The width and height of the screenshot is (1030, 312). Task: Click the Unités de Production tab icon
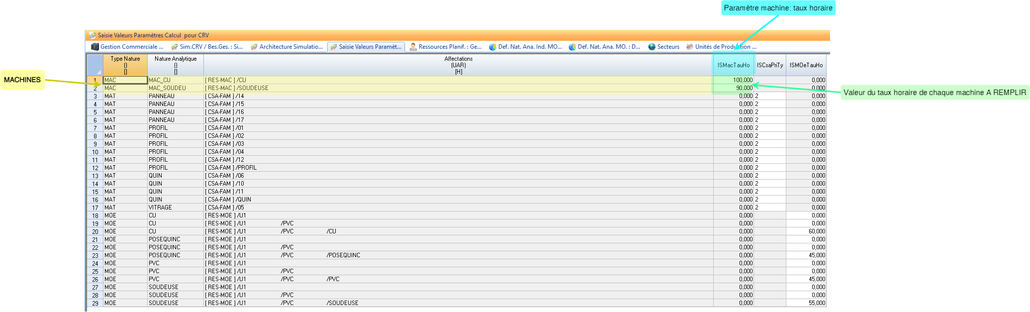pos(689,47)
